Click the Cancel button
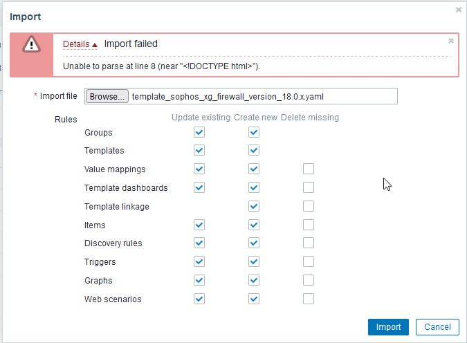The height and width of the screenshot is (343, 467). coord(437,327)
